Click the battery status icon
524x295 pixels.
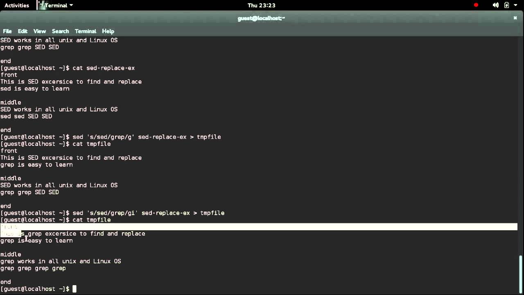coord(506,5)
